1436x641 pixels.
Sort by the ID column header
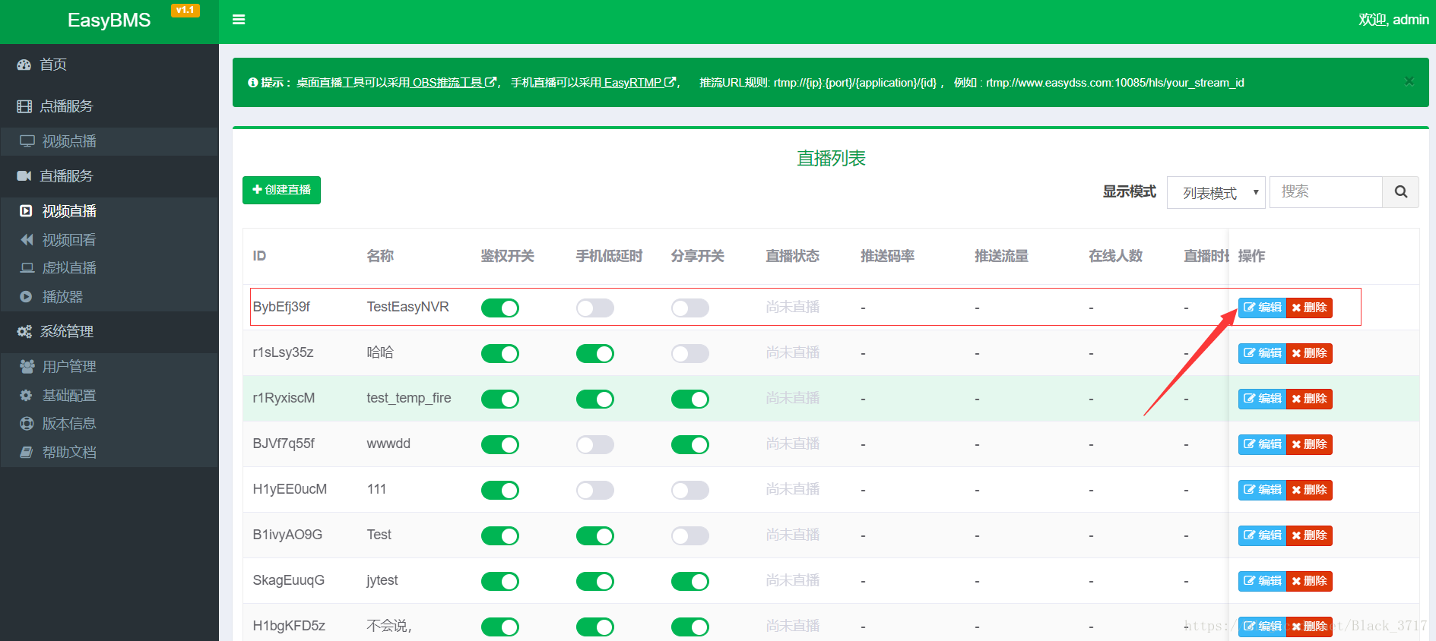[259, 256]
